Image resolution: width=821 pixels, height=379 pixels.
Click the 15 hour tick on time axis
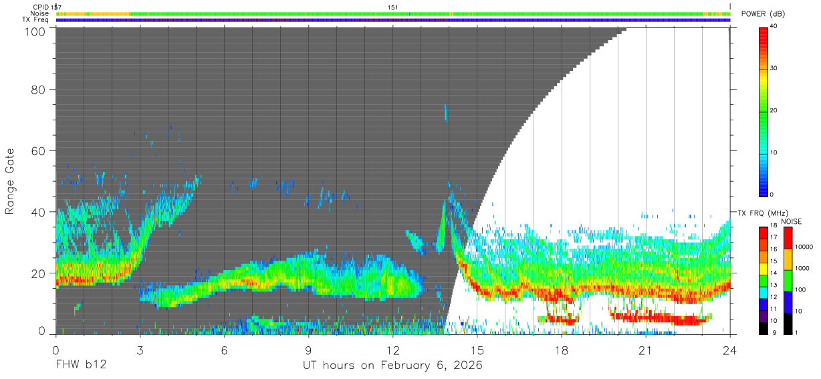(x=477, y=350)
